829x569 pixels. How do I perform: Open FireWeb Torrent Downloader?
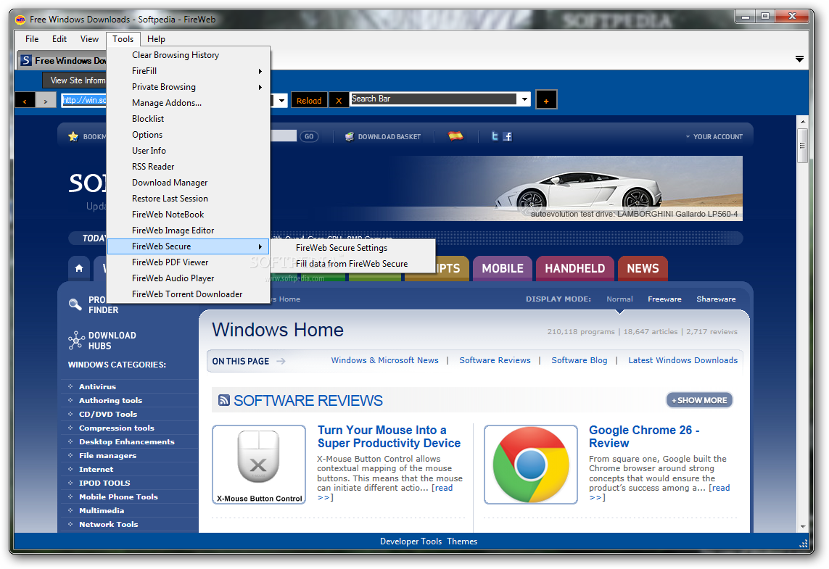coord(189,294)
